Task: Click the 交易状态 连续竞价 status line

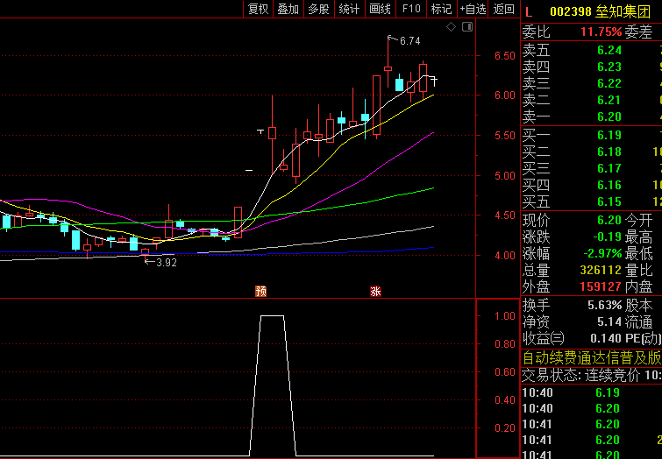Action: [592, 375]
